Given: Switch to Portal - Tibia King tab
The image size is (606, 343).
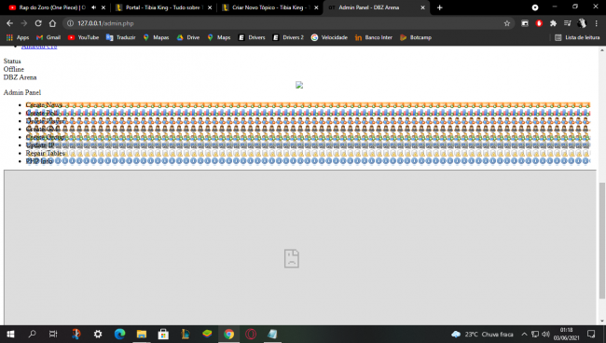Looking at the screenshot, I should click(163, 7).
